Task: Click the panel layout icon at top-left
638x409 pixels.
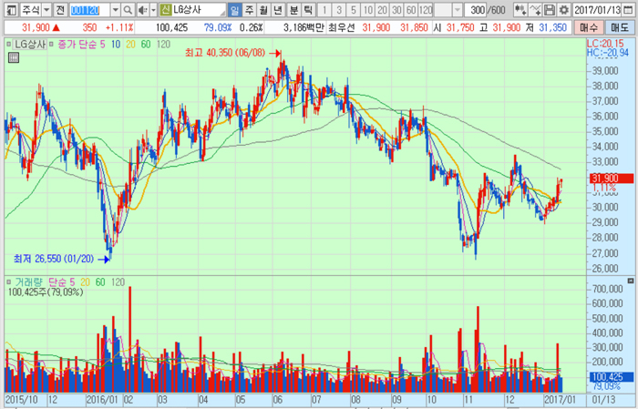Action: [9, 9]
